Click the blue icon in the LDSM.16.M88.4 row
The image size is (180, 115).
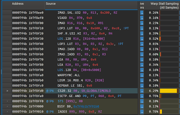(142, 80)
